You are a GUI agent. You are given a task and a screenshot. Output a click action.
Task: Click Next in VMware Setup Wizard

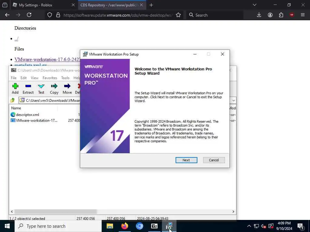pyautogui.click(x=186, y=160)
